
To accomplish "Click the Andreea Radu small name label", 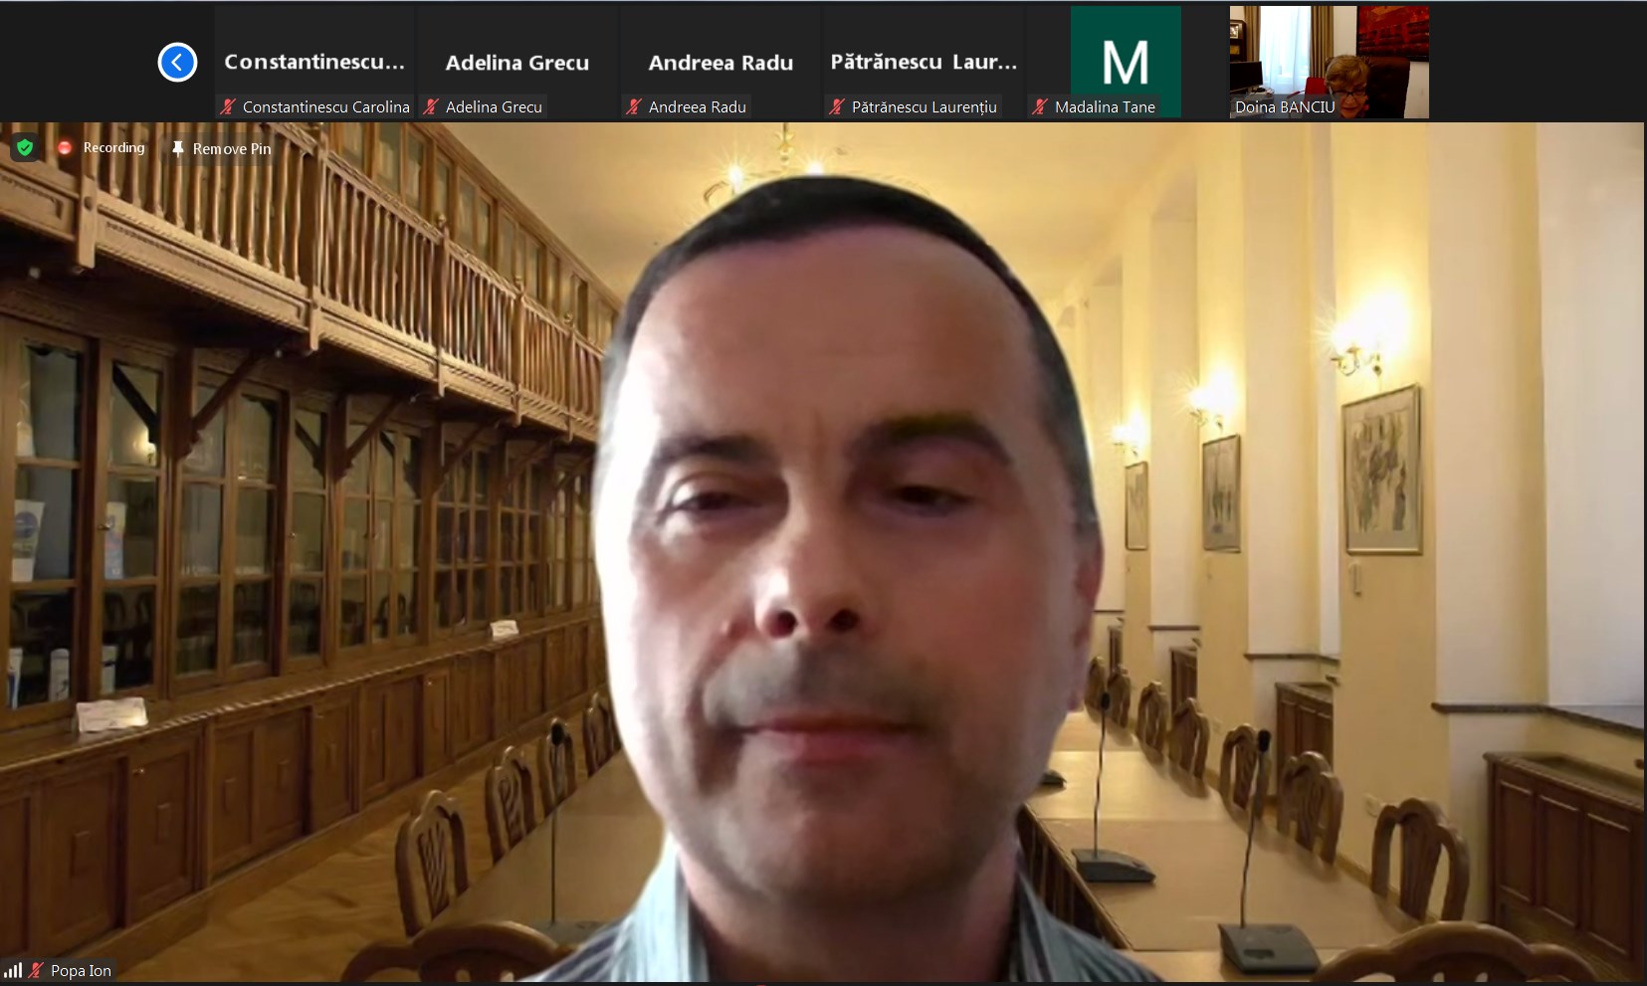I will (x=698, y=107).
